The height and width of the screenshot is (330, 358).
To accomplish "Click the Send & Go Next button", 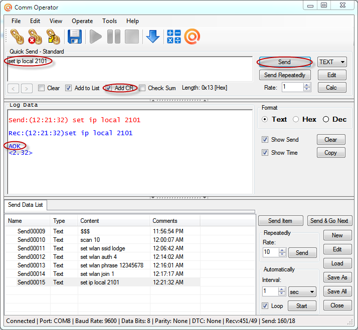I will (329, 221).
